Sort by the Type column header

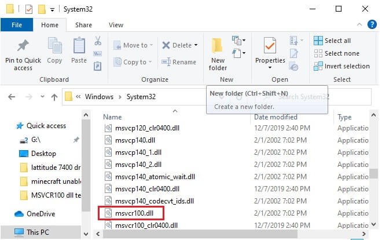(344, 117)
